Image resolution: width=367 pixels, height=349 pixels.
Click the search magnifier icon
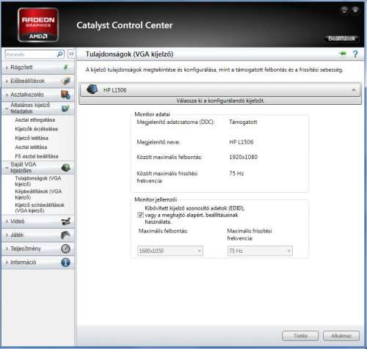click(60, 54)
